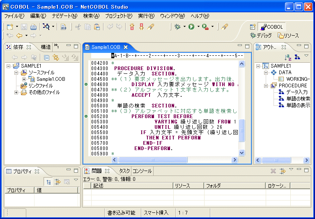Click editor horizontal scroll right arrow
Image resolution: width=315 pixels, height=219 pixels.
(235, 160)
